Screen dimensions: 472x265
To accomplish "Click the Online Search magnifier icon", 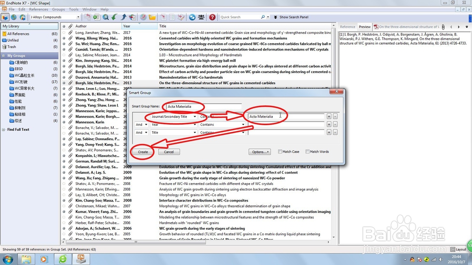I will click(106, 17).
